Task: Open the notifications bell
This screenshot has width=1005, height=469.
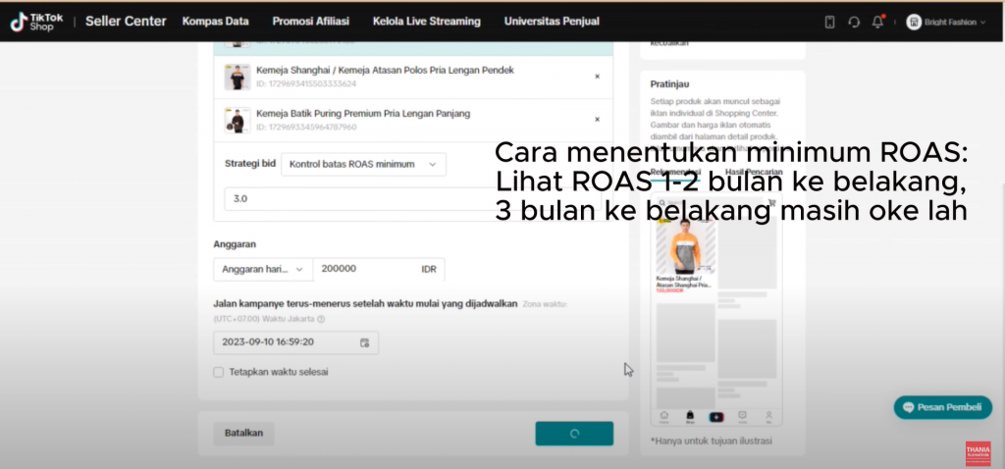Action: point(878,22)
